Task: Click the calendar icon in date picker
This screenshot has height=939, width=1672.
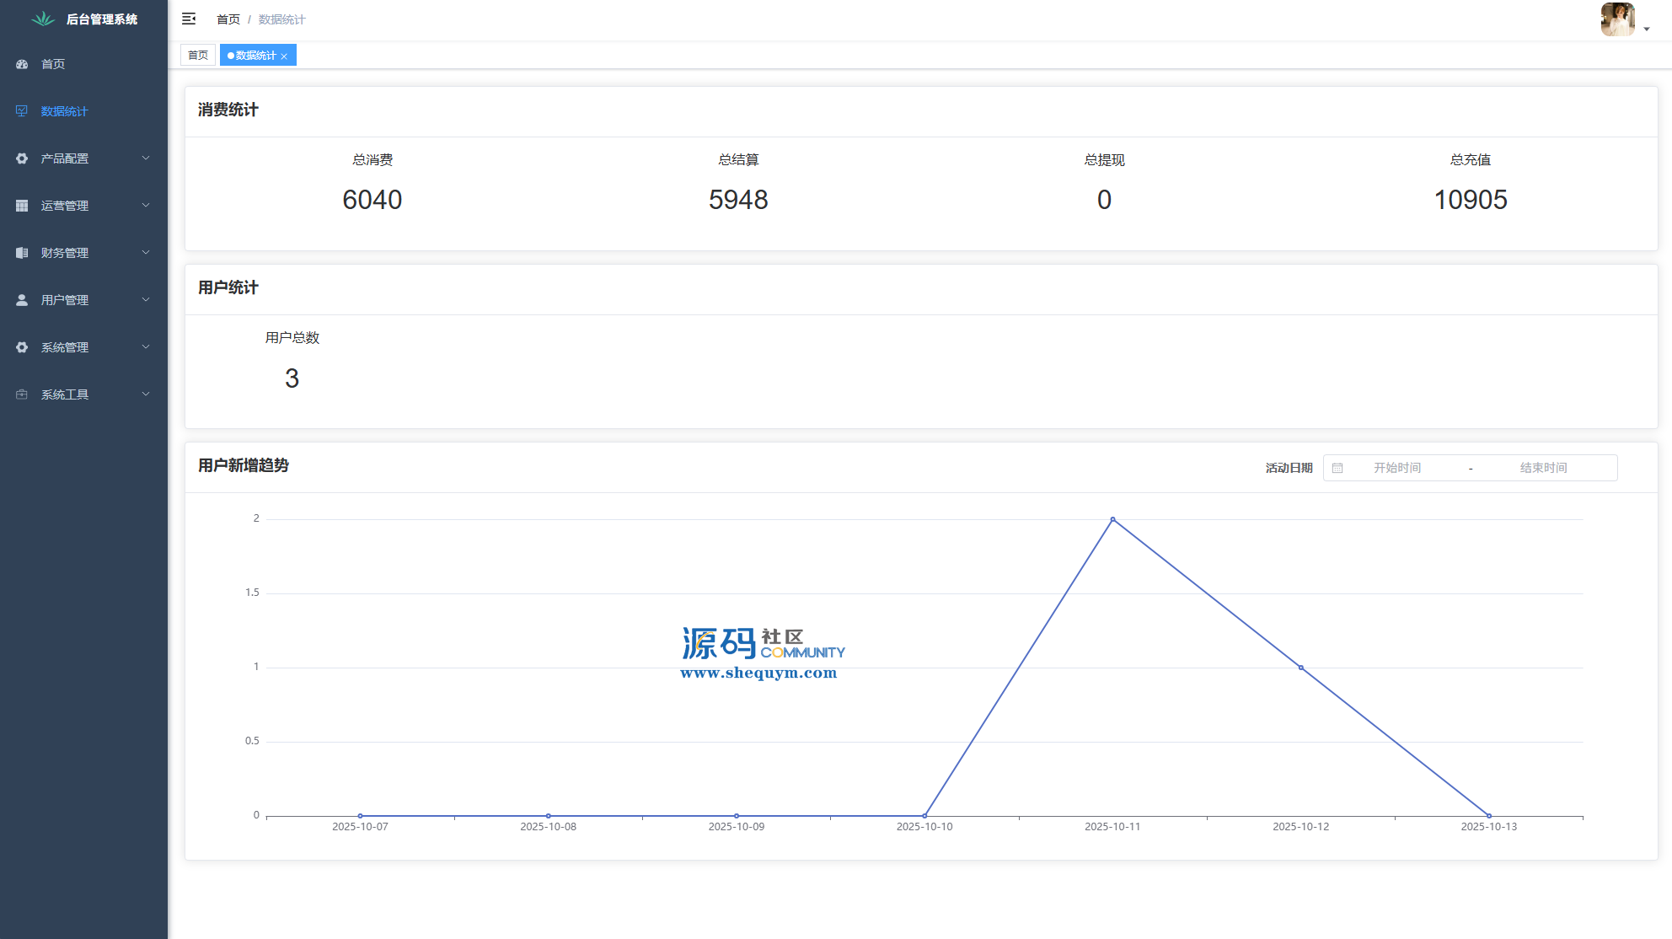Action: (x=1337, y=468)
